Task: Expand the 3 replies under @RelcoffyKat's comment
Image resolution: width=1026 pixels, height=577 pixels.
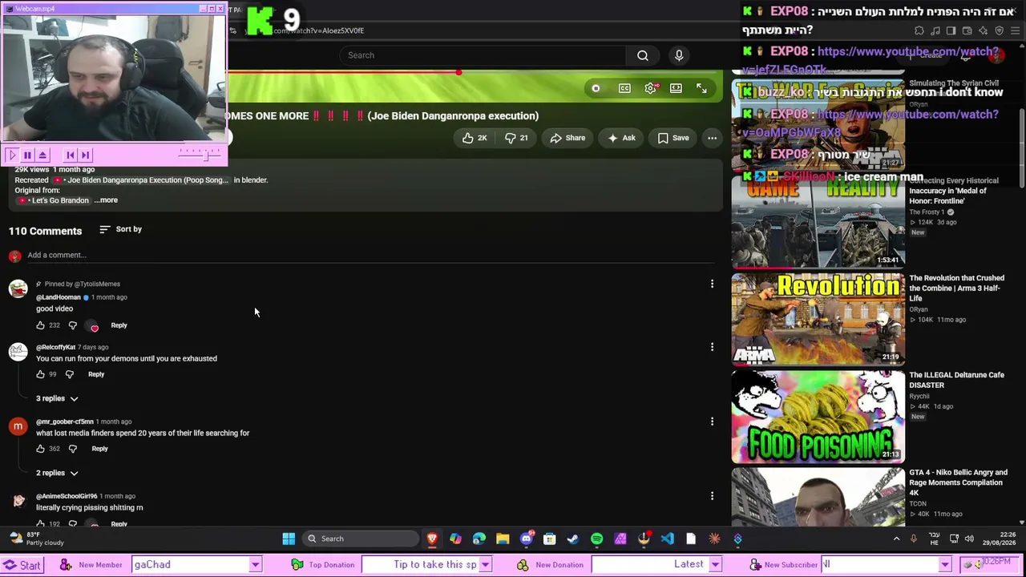Action: [57, 398]
